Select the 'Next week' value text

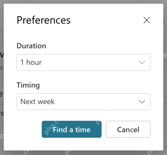pos(37,102)
